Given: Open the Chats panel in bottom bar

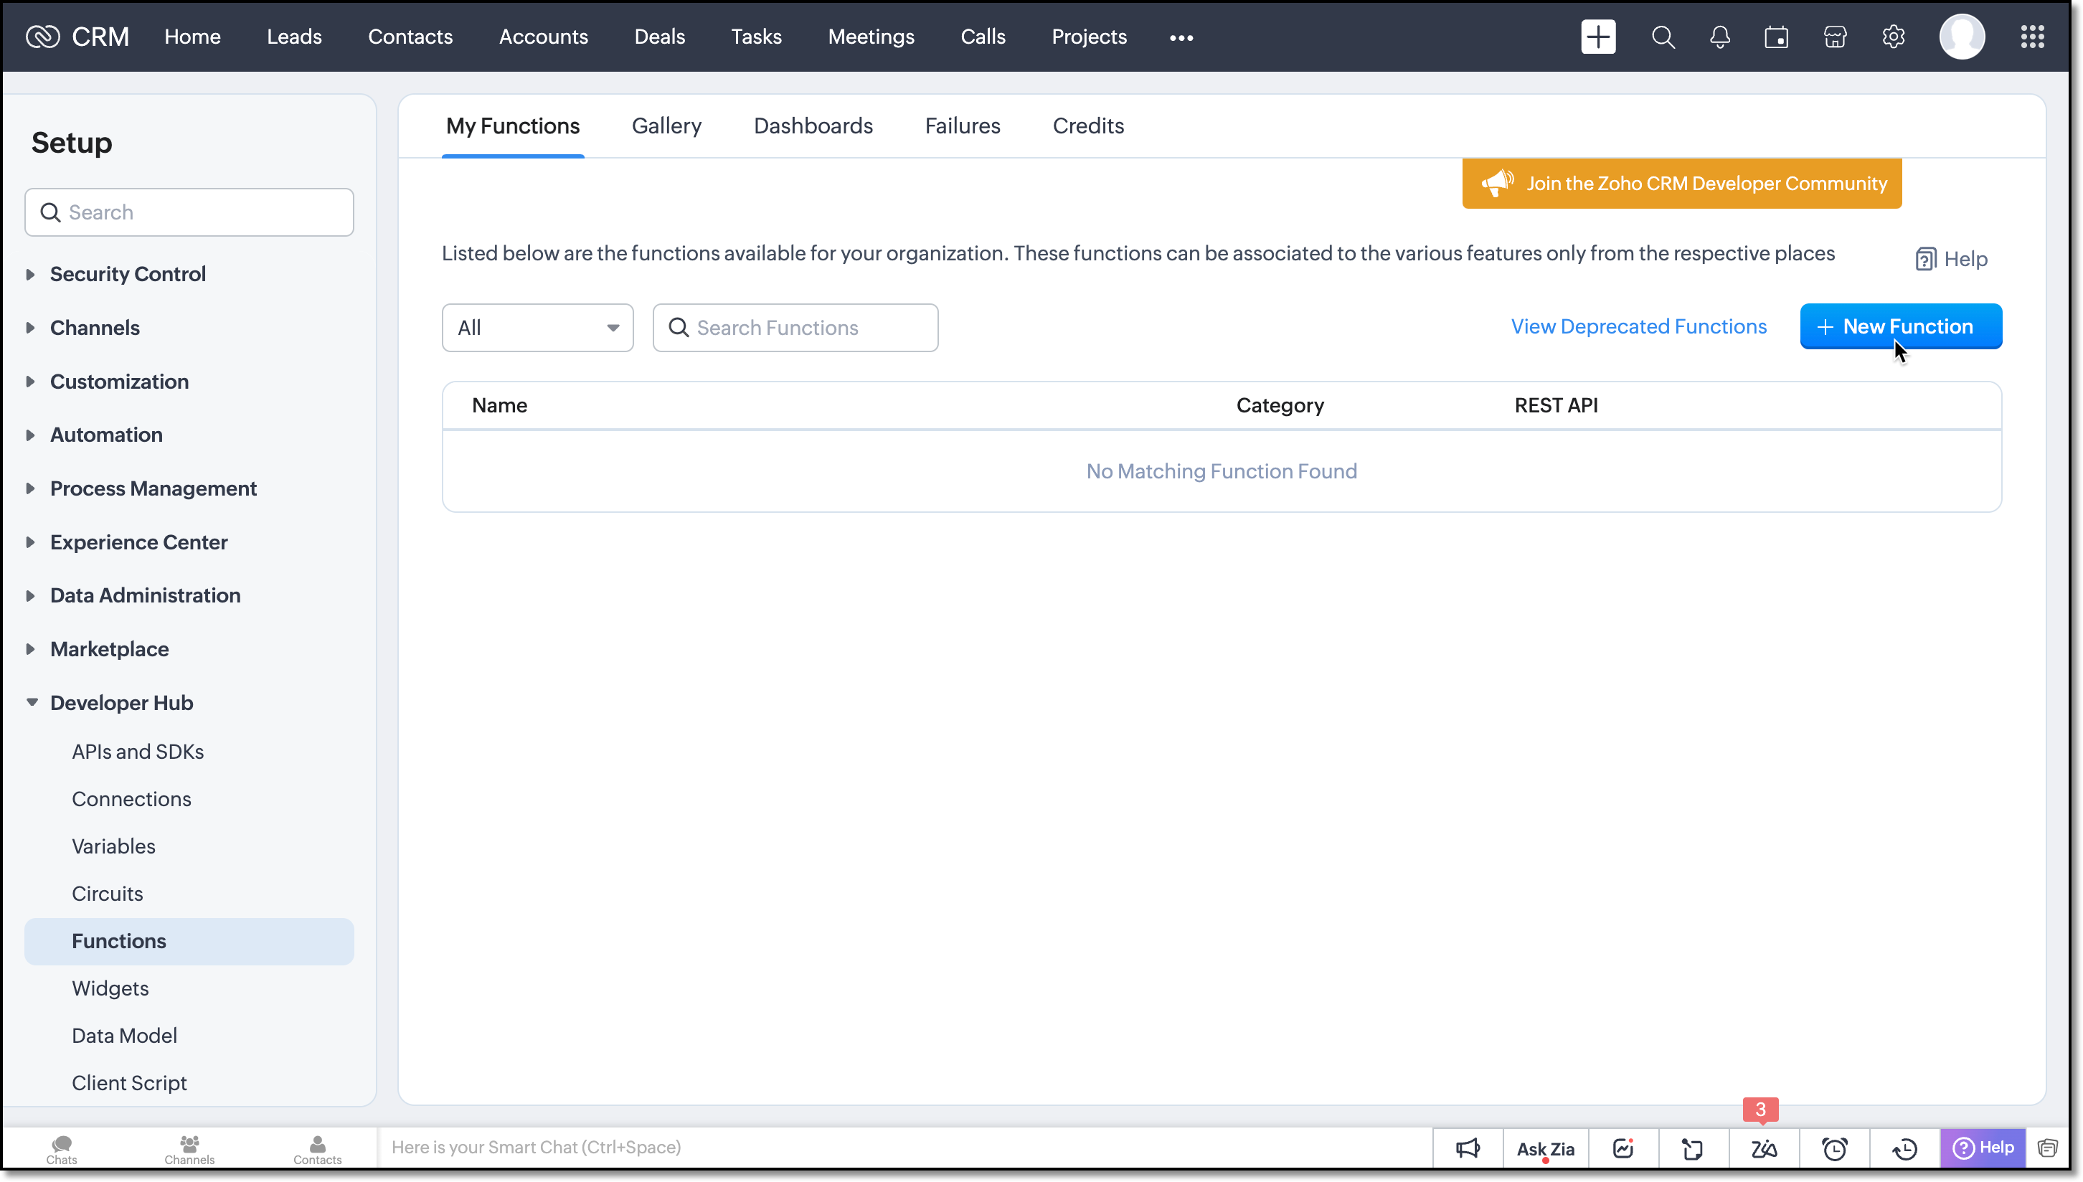Looking at the screenshot, I should (62, 1148).
